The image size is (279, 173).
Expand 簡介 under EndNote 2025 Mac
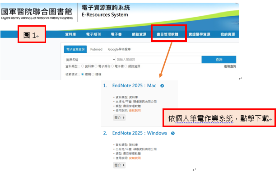click(x=119, y=117)
